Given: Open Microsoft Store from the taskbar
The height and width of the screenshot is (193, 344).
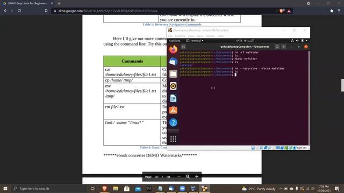Looking at the screenshot, I should (127, 188).
